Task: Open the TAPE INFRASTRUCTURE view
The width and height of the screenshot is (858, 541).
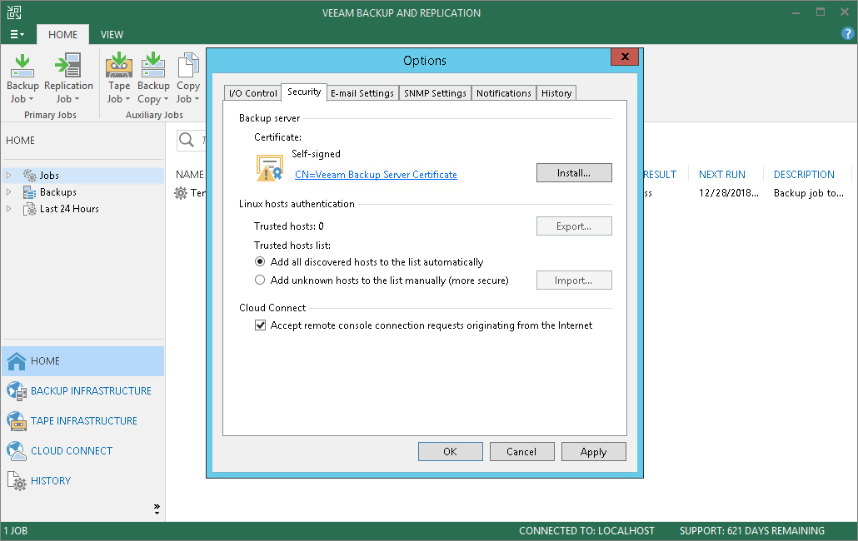Action: [84, 421]
